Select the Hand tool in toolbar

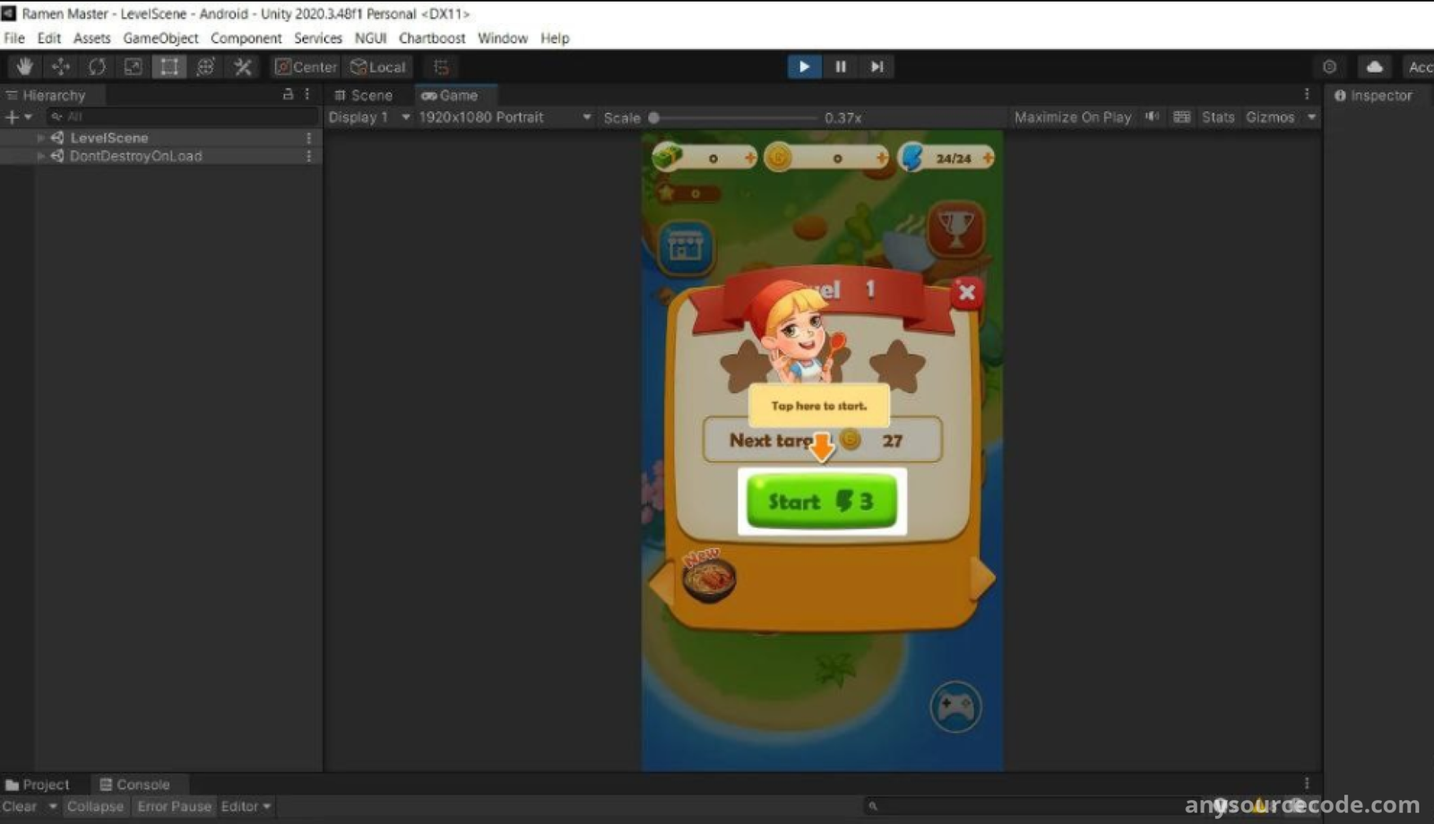[24, 67]
